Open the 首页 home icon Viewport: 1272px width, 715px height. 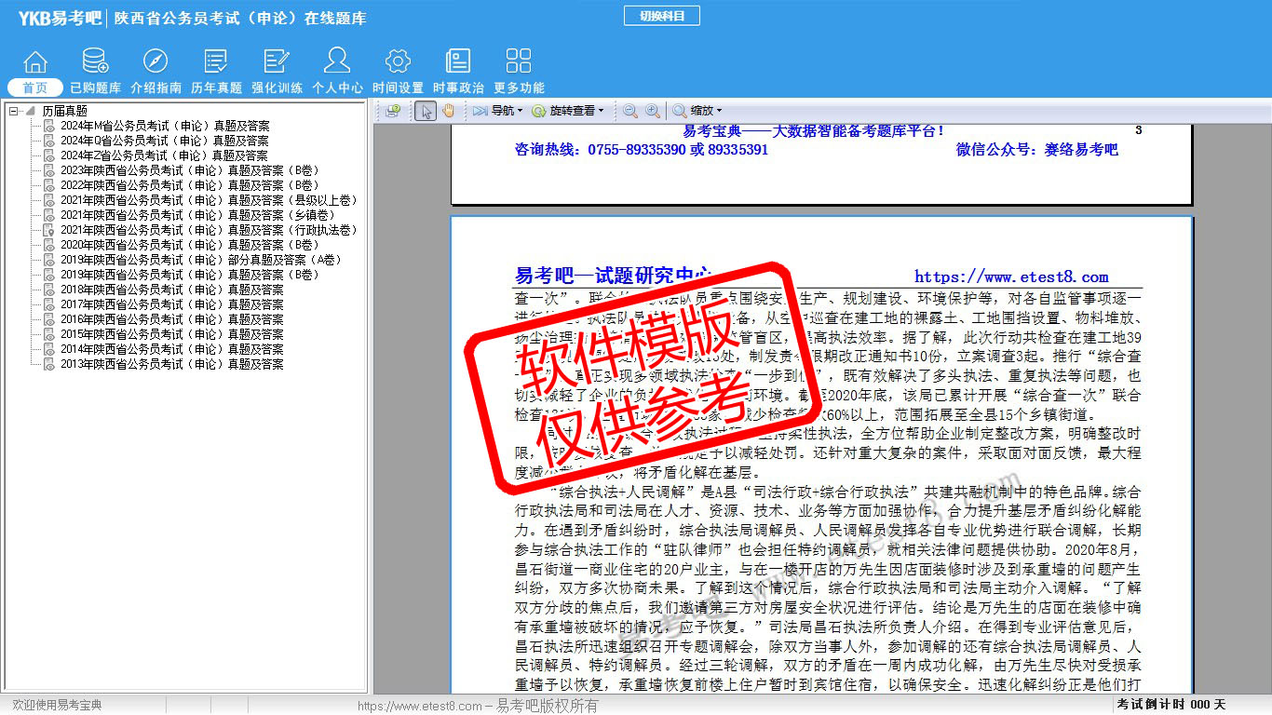[35, 62]
